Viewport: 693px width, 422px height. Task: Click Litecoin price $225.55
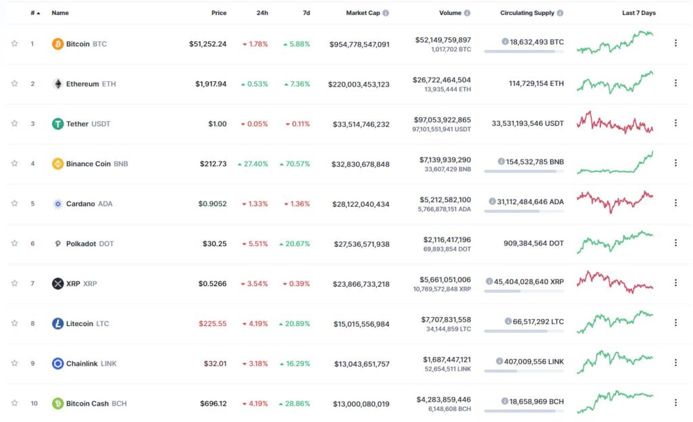[213, 323]
